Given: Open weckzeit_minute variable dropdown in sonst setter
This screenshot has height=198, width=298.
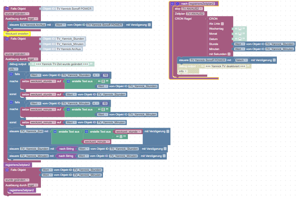Looking at the screenshot, I should pyautogui.click(x=43, y=122).
